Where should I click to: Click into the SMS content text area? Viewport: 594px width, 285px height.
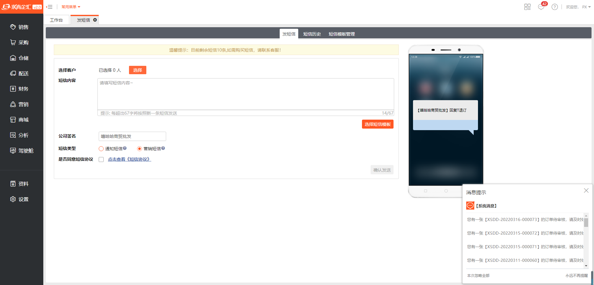point(246,94)
